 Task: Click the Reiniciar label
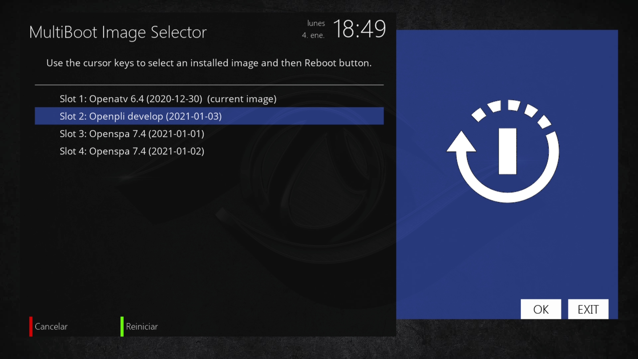142,326
